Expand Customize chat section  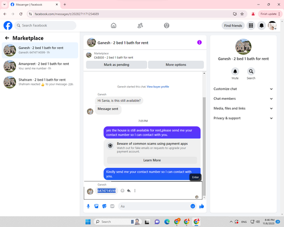(x=243, y=89)
